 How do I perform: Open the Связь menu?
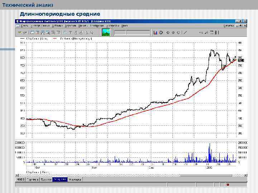pyautogui.click(x=24, y=26)
